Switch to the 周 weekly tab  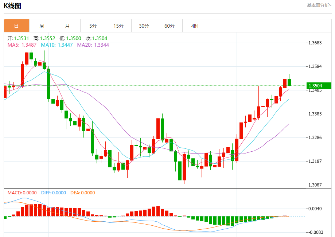(x=42, y=26)
